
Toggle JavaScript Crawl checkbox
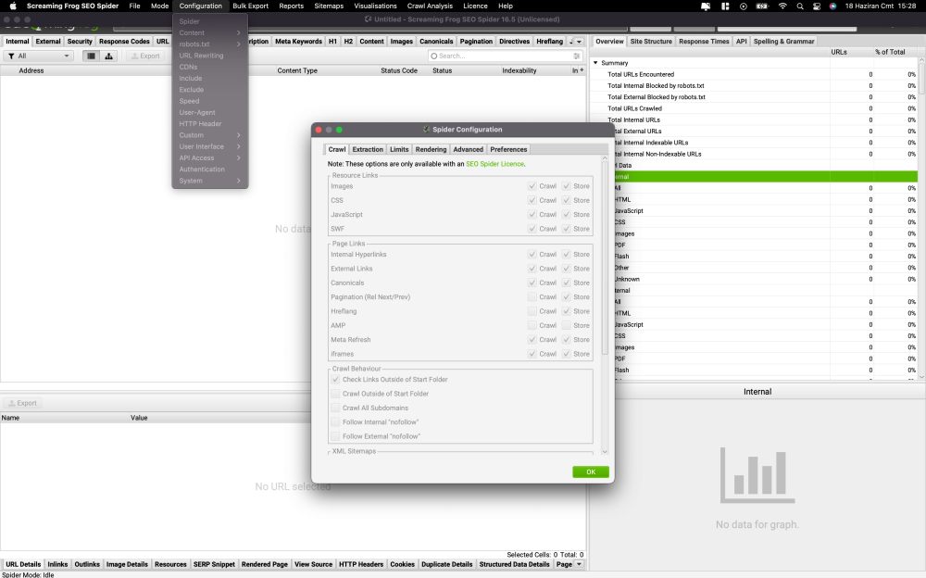(532, 215)
